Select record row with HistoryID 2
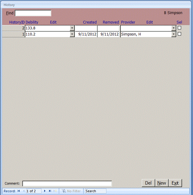This screenshot has height=195, width=193. click(x=13, y=28)
